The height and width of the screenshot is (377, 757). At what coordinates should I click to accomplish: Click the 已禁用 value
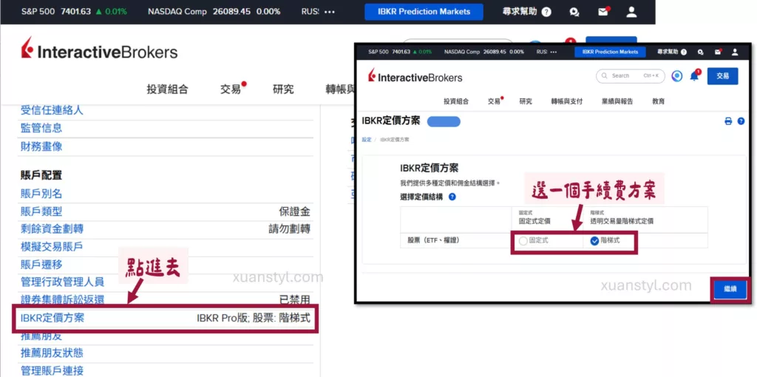[x=294, y=300]
